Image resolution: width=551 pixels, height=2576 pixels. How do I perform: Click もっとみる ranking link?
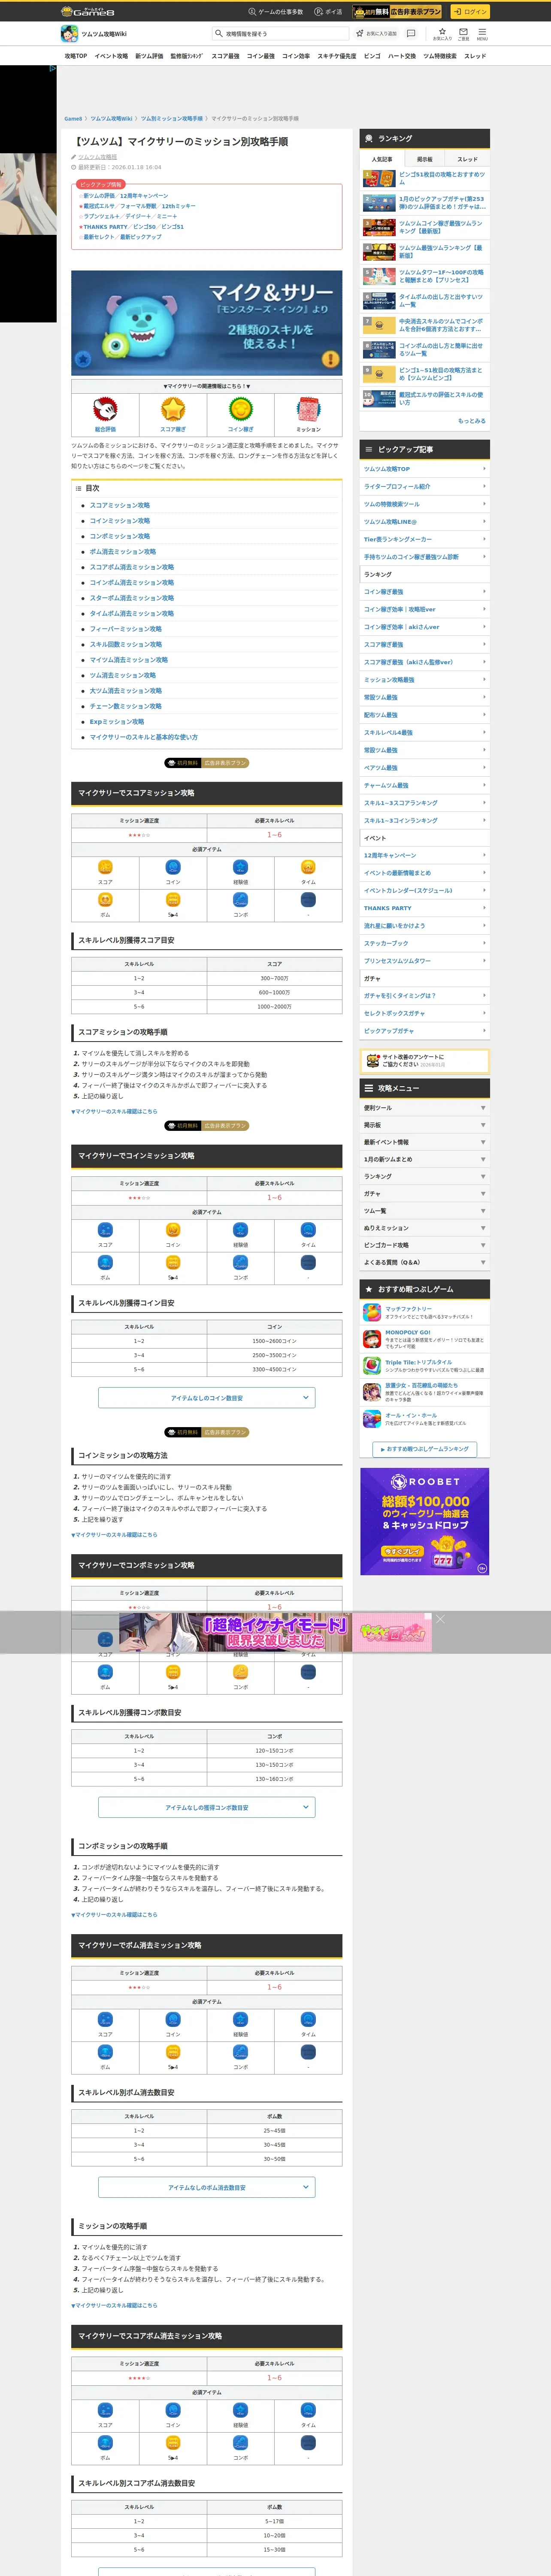click(472, 421)
